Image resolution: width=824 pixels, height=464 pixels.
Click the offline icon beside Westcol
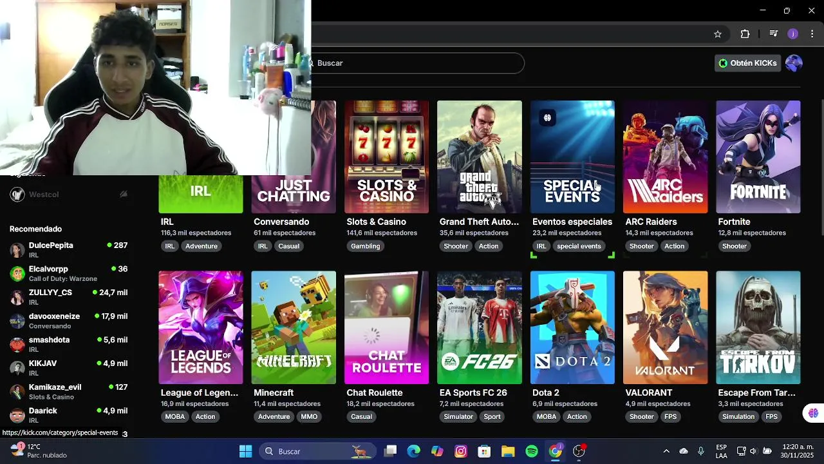tap(124, 195)
